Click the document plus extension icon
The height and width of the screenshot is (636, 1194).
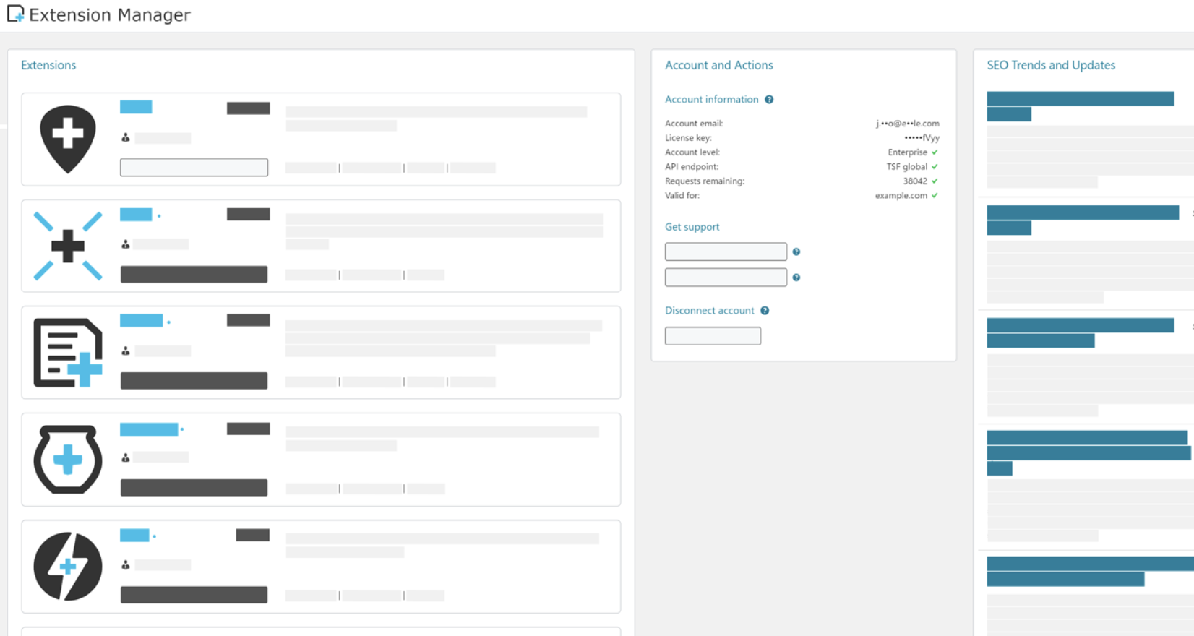coord(68,353)
